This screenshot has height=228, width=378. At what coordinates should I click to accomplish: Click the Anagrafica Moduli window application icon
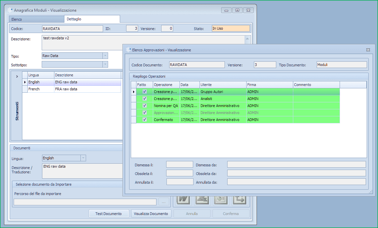tap(10, 10)
